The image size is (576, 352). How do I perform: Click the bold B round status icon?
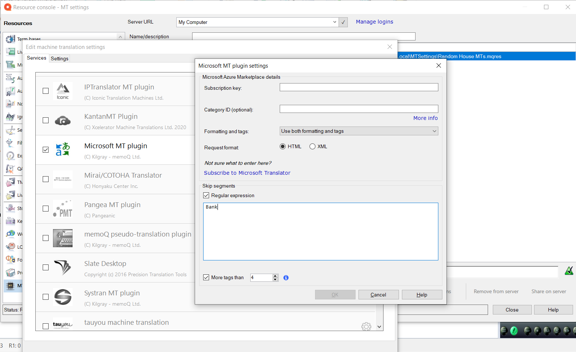pos(557,331)
